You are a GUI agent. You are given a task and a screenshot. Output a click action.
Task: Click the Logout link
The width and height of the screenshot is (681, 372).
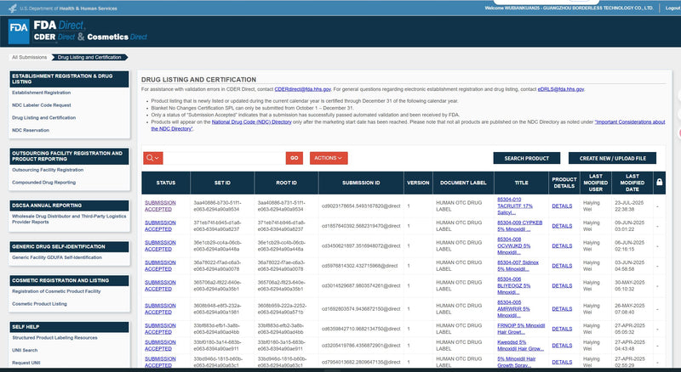click(672, 7)
